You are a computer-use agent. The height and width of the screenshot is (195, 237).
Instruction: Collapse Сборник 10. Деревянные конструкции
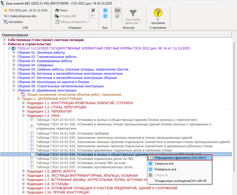pyautogui.click(x=14, y=90)
